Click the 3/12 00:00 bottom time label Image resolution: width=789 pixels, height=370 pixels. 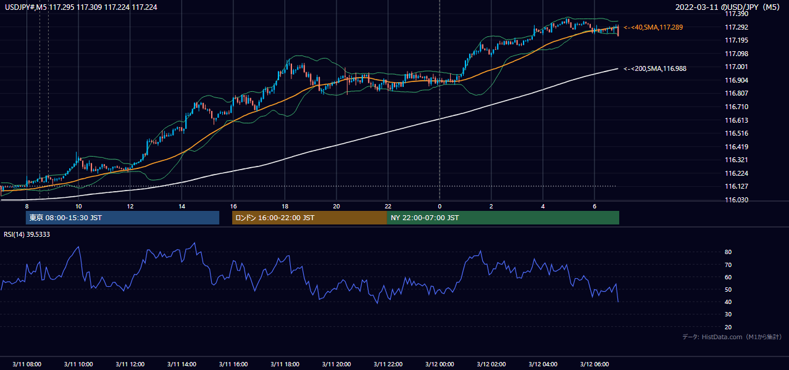[x=440, y=364]
